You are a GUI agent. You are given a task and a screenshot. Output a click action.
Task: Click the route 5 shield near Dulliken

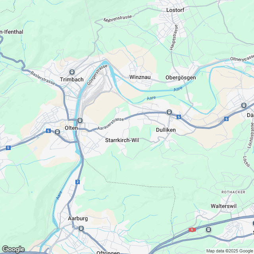(179, 117)
